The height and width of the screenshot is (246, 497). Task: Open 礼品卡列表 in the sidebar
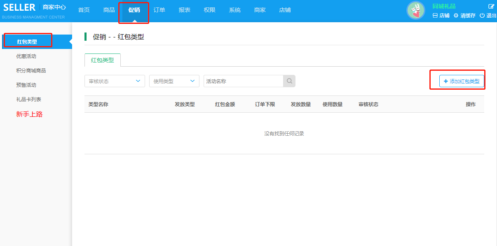click(28, 100)
